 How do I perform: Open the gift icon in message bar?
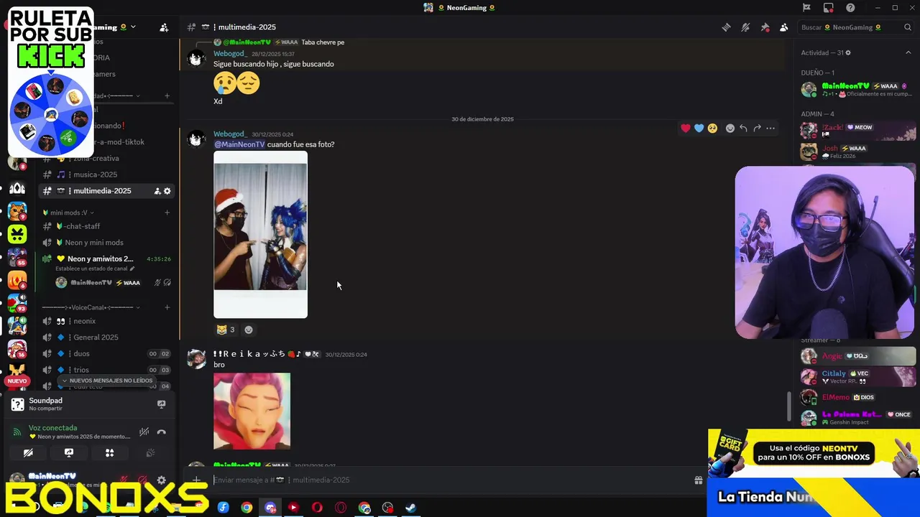click(698, 480)
